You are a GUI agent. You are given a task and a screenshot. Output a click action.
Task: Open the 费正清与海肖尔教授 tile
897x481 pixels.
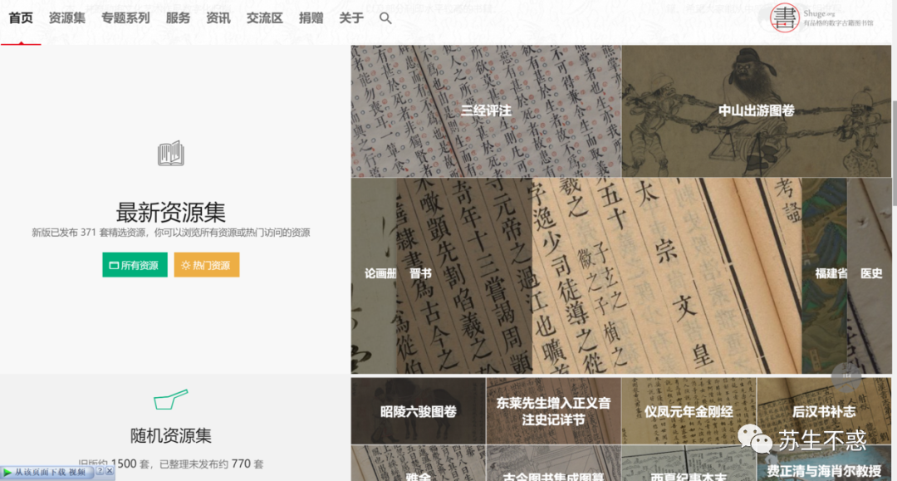tap(824, 464)
